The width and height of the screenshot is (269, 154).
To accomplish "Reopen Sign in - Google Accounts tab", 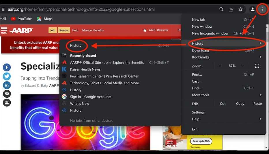I will (120, 97).
